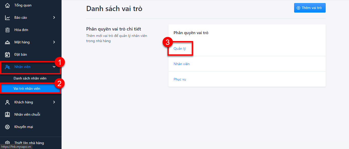This screenshot has height=149, width=349.
Task: Open Tổng quan in the sidebar
Action: (x=31, y=5)
